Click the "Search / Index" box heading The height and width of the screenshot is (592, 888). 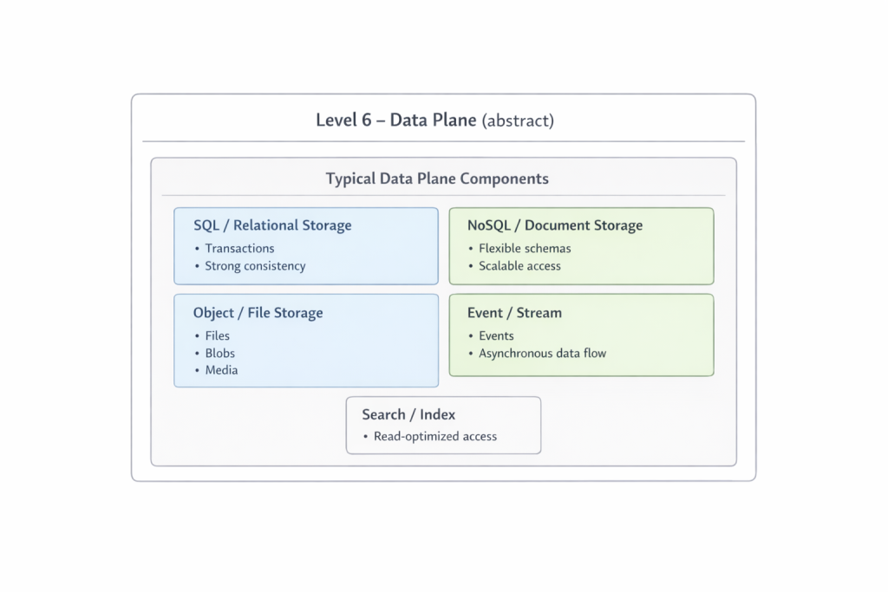(x=408, y=414)
